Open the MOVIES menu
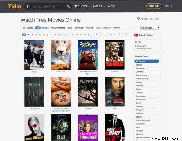 98,6
